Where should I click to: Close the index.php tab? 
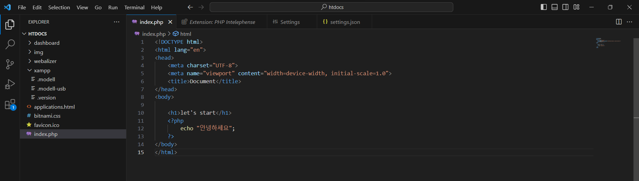pyautogui.click(x=170, y=22)
